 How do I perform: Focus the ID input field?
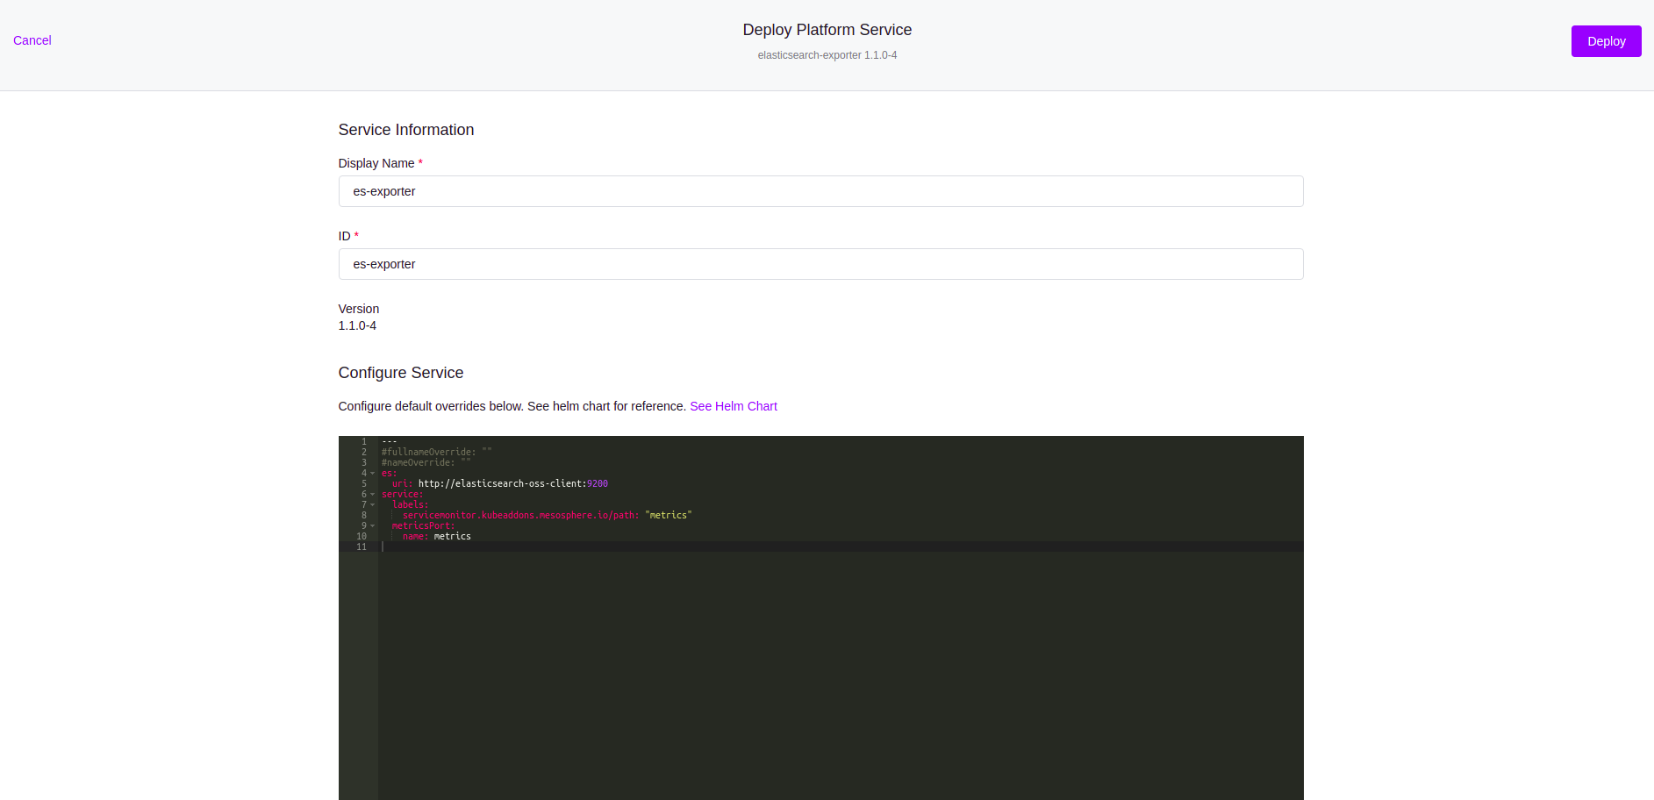[820, 264]
